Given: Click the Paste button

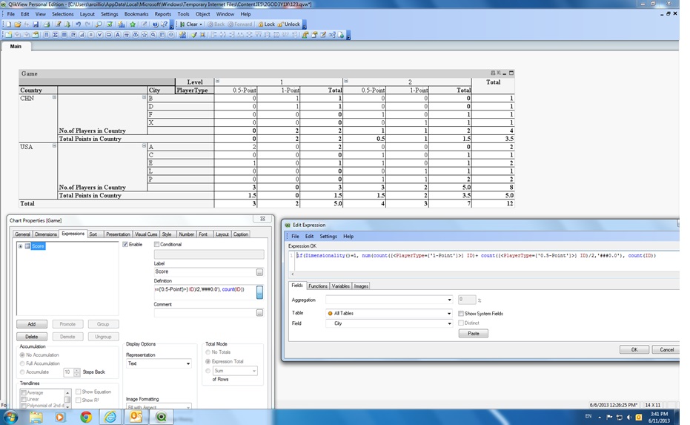Looking at the screenshot, I should coord(473,334).
